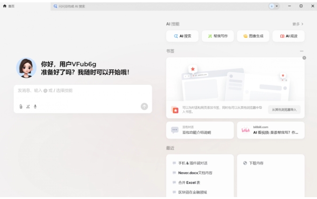
Task: Open the AI 阅读 reading skill
Action: pyautogui.click(x=288, y=36)
